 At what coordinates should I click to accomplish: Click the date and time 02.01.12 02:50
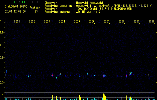click(15, 11)
